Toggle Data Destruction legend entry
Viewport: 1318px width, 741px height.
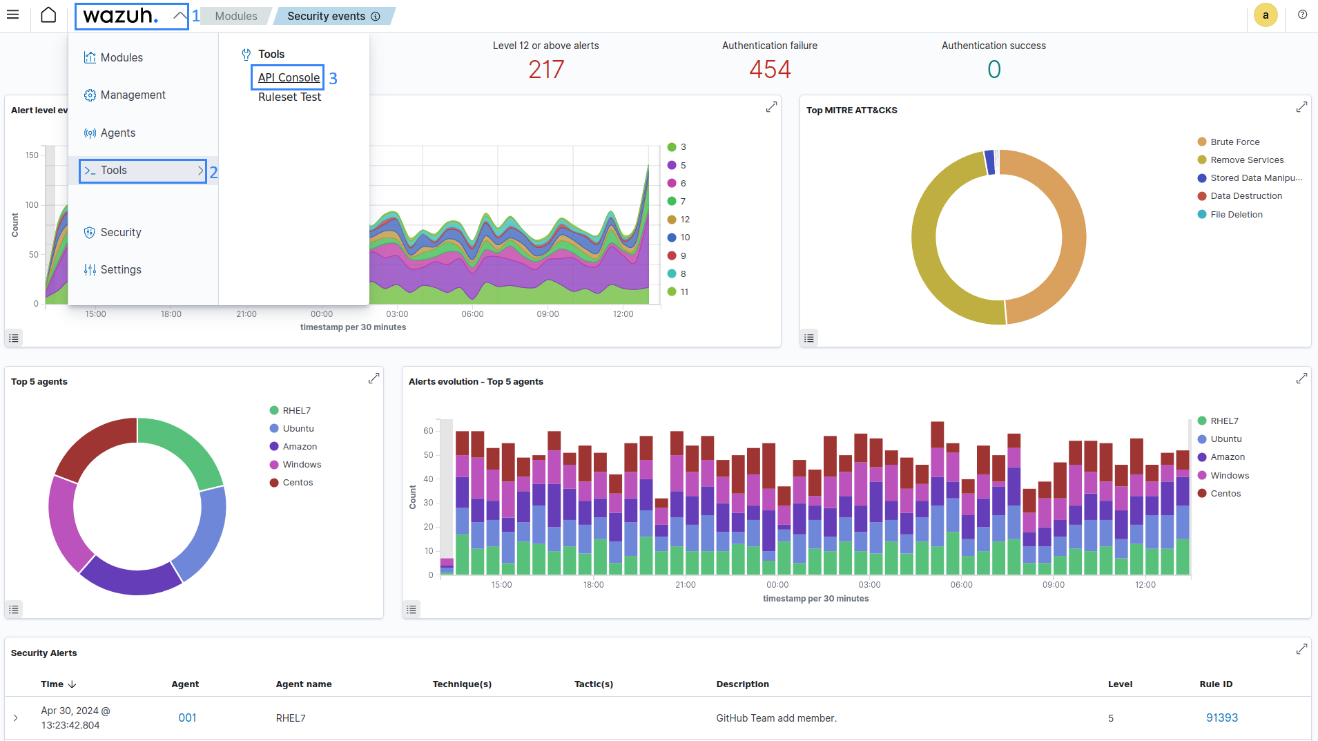[1239, 196]
